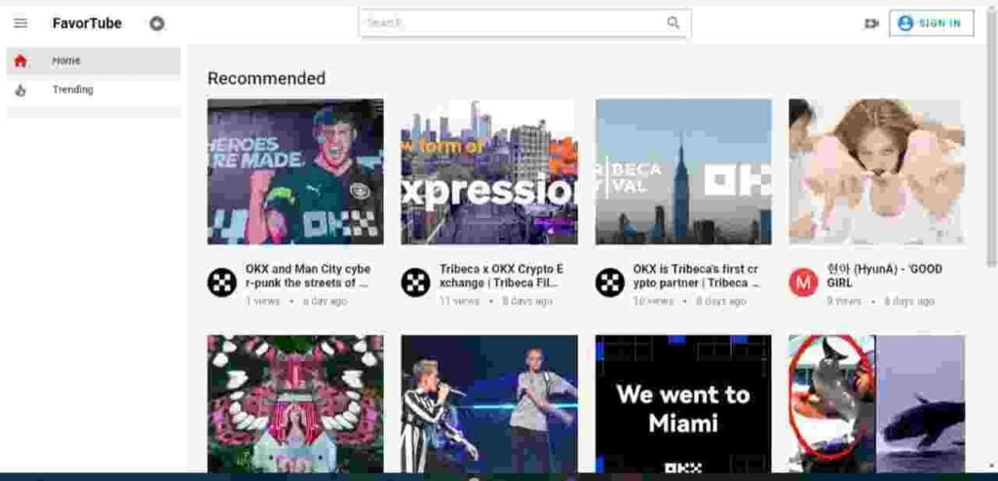Open the hamburger navigation menu
The width and height of the screenshot is (998, 481).
pyautogui.click(x=20, y=23)
